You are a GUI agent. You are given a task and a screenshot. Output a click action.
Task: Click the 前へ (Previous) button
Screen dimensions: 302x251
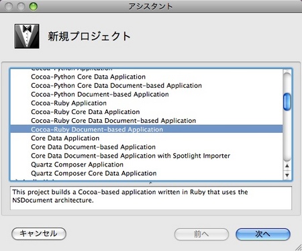click(201, 234)
